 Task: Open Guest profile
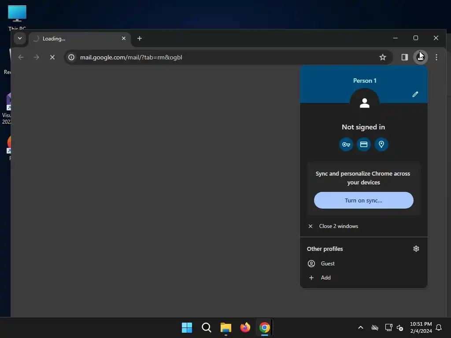tap(363, 264)
